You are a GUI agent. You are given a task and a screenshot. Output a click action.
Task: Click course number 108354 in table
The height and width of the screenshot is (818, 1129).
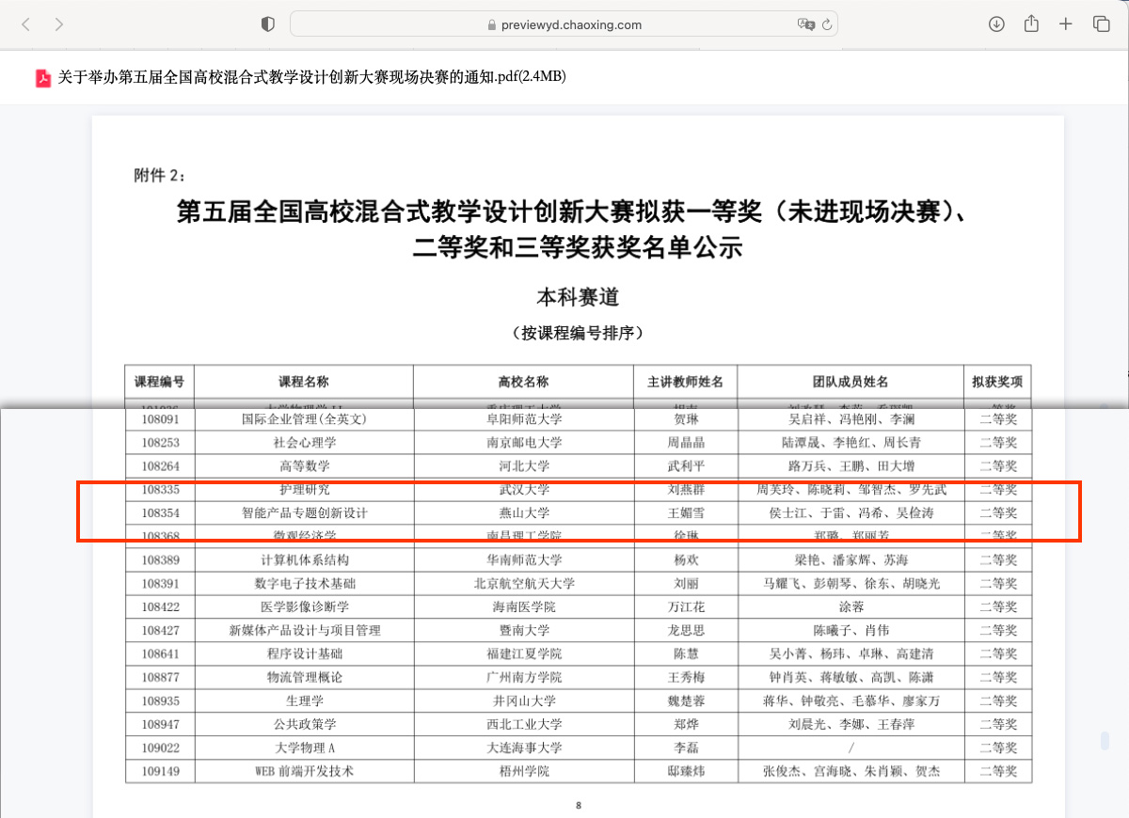click(x=159, y=513)
